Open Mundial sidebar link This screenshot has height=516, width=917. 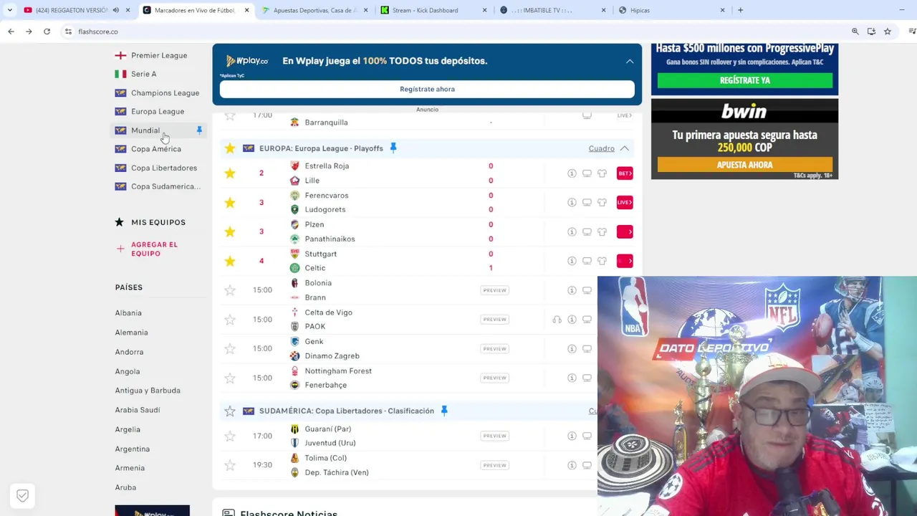point(145,130)
